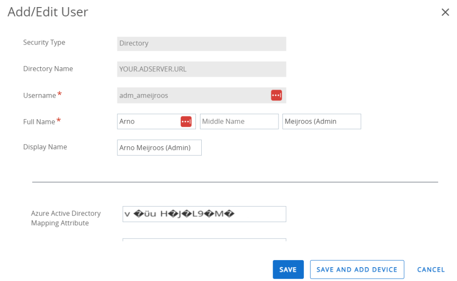Focus the Security Type Directory field

point(201,44)
